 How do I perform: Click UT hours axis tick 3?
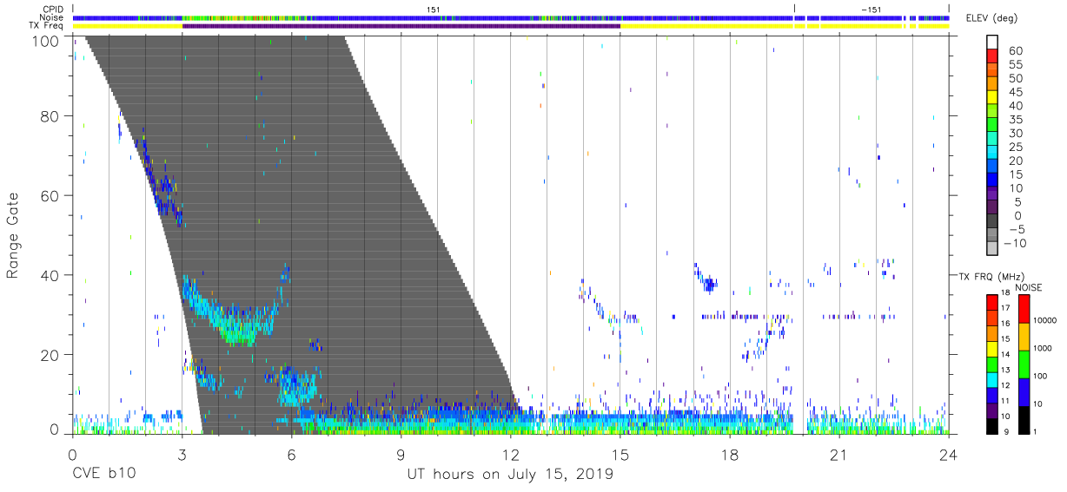[182, 454]
